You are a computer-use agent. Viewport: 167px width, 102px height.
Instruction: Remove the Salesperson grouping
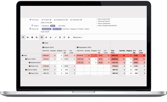click(46, 29)
